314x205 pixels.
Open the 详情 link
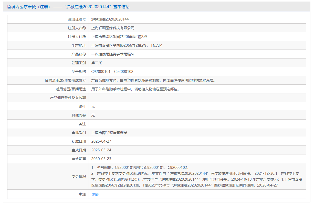tap(95, 194)
